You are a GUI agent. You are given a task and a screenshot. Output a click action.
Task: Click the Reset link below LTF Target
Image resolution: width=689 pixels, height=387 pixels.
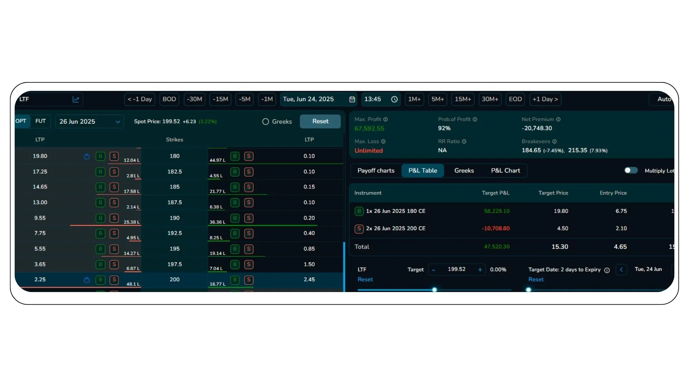(365, 279)
